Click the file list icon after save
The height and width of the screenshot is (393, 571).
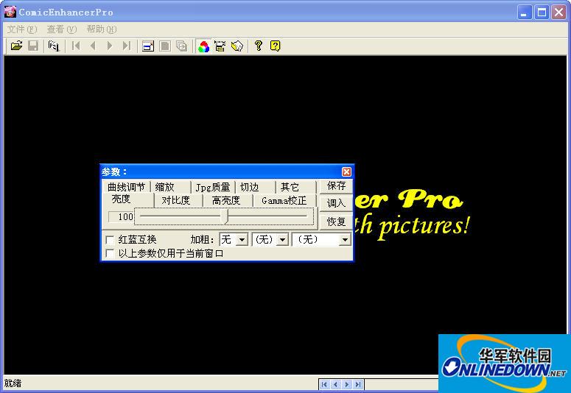coord(54,46)
